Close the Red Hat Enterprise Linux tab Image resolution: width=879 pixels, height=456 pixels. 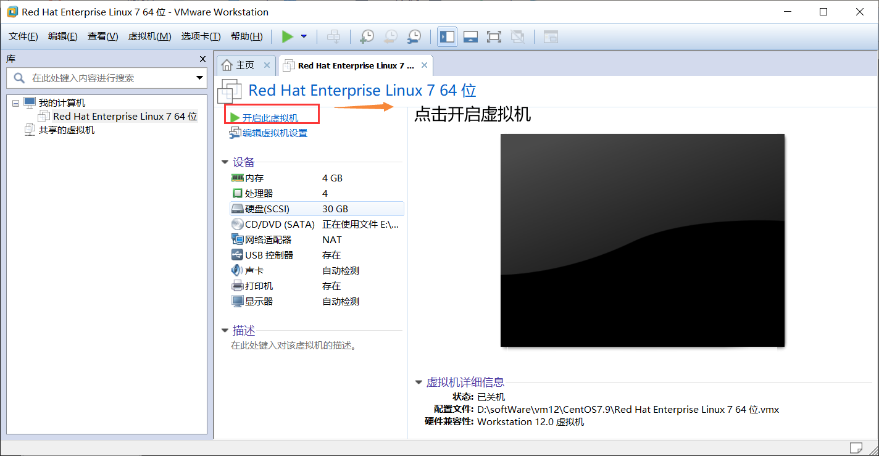point(424,65)
